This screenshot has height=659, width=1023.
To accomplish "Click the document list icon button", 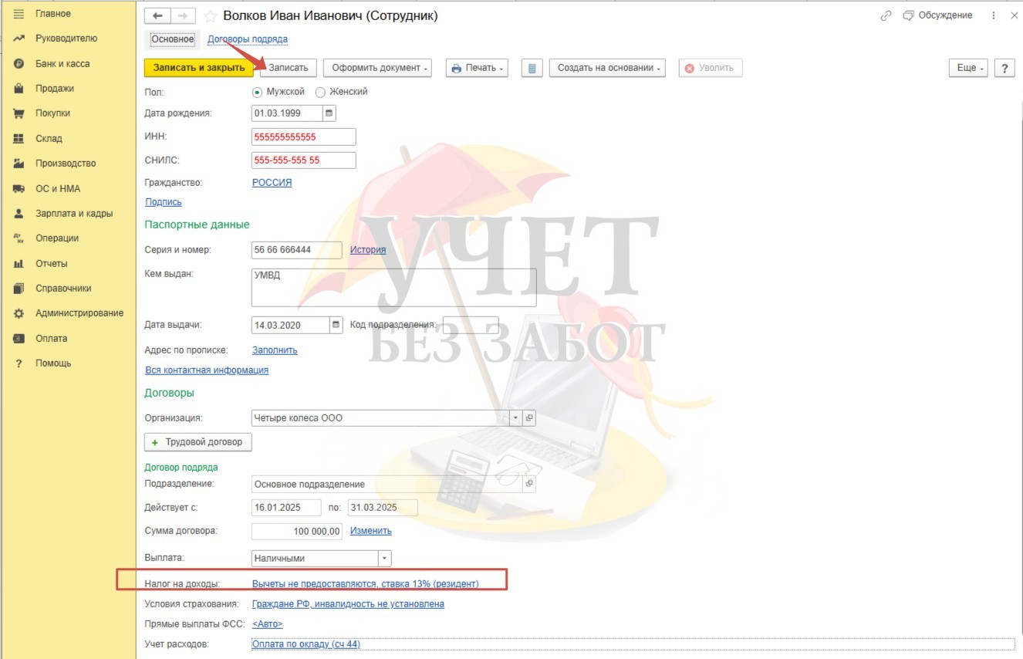I will tap(532, 68).
